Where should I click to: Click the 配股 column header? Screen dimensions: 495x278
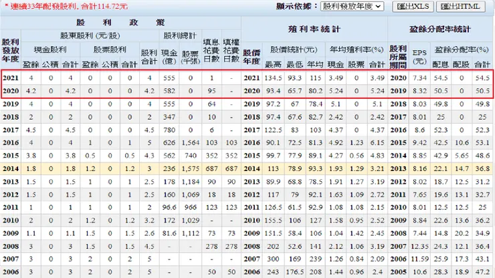[461, 64]
